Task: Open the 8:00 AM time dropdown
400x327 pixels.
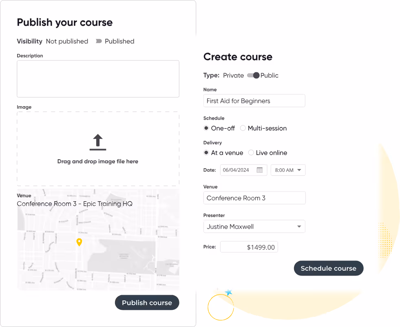Action: [x=288, y=170]
